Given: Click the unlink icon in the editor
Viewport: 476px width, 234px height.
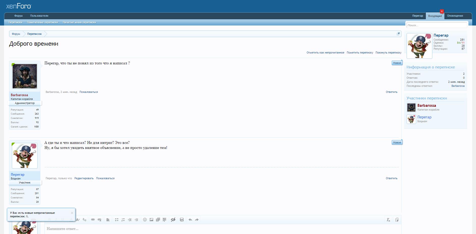Looking at the screenshot, I should point(99,220).
